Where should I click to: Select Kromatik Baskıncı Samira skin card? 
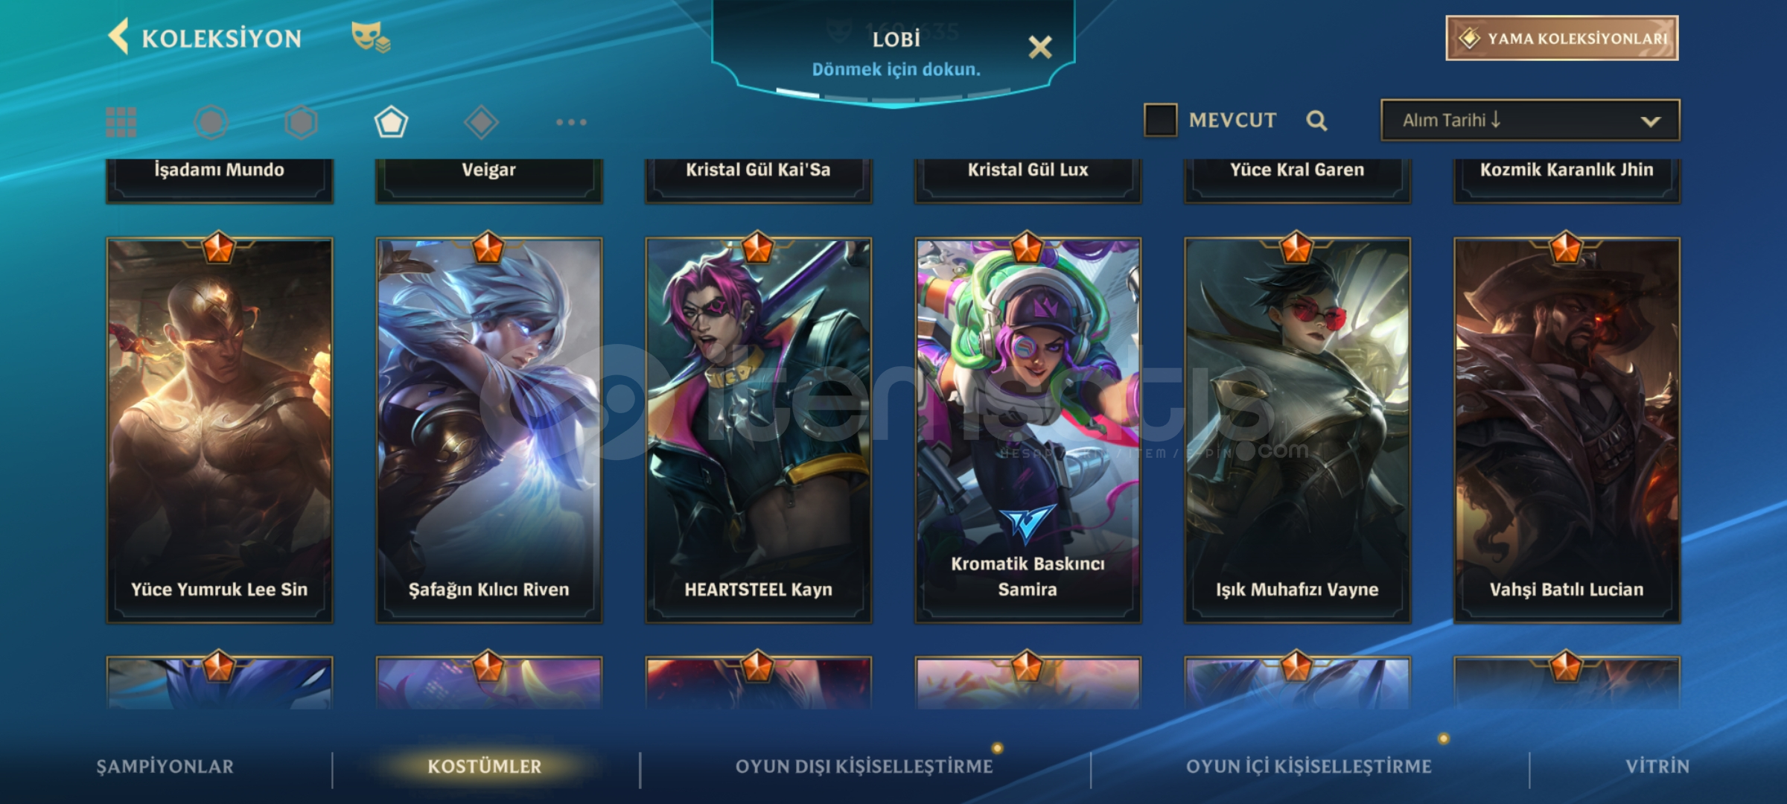pyautogui.click(x=1028, y=430)
